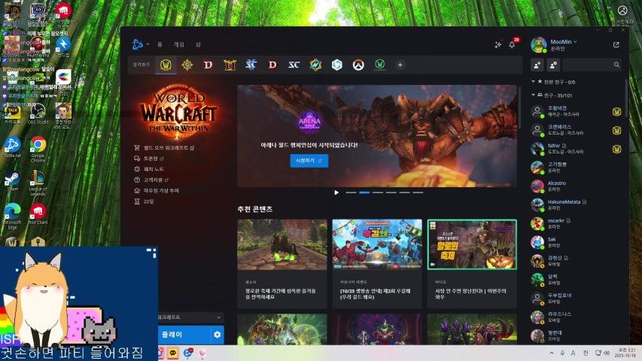Click the friend settings icon beside add friend
This screenshot has width=642, height=361.
(553, 65)
